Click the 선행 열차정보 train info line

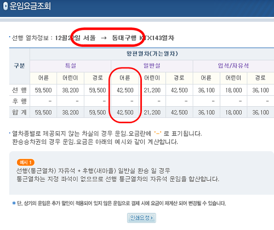93,38
